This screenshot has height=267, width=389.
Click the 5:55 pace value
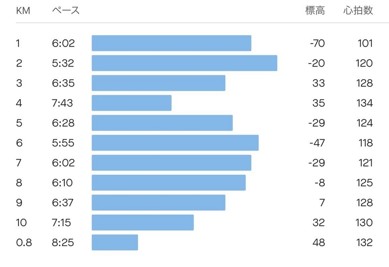63,143
